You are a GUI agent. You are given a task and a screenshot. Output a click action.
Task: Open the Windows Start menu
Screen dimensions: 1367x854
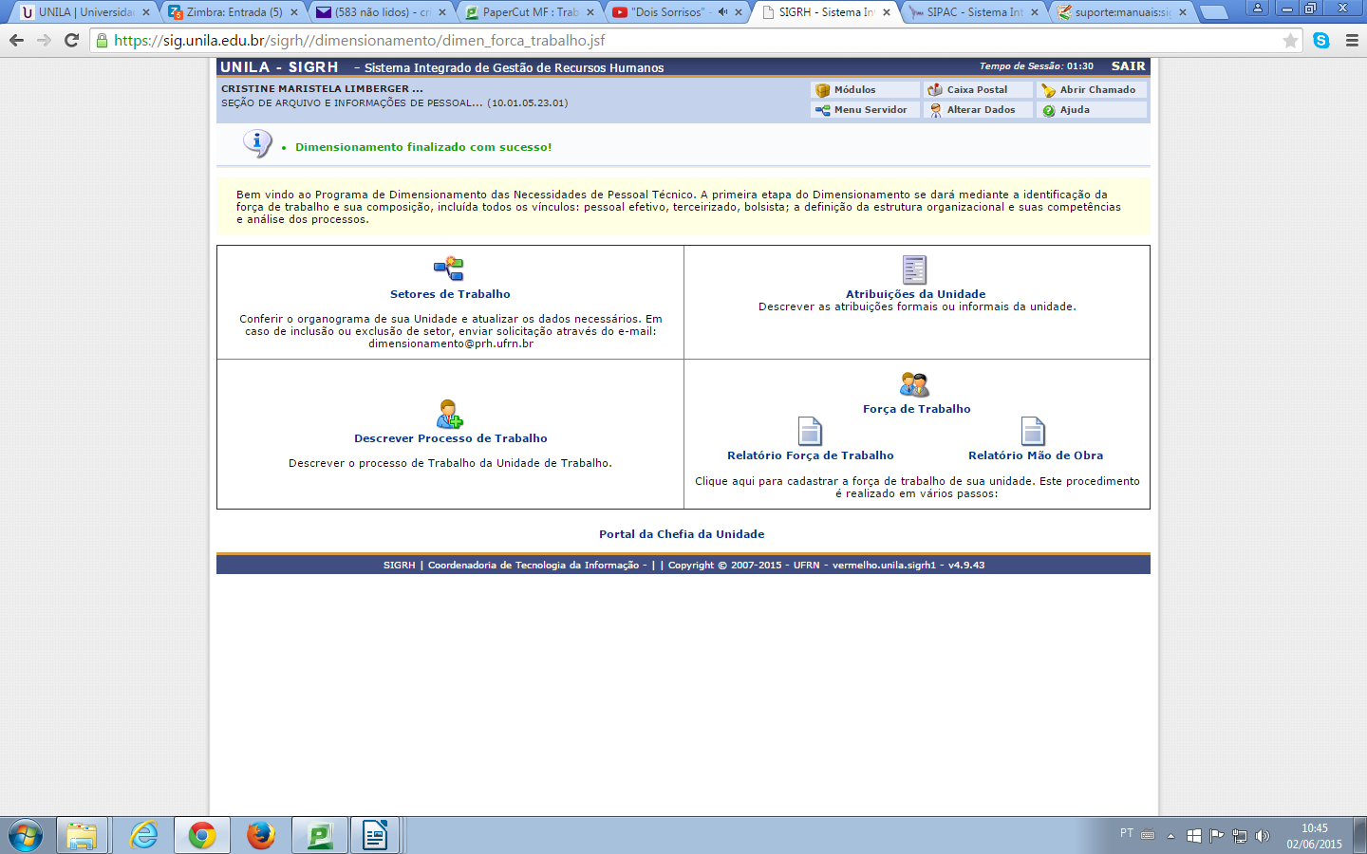[x=25, y=836]
